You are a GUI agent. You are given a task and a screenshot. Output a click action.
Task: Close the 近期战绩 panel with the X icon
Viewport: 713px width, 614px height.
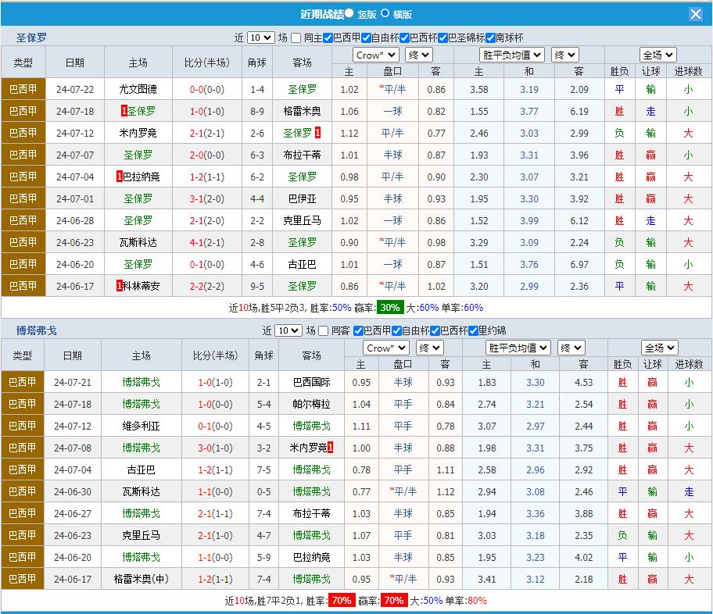(x=695, y=14)
